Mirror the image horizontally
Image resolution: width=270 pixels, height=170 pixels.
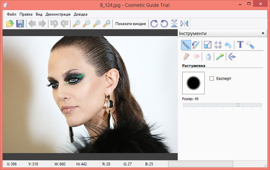coord(184,23)
